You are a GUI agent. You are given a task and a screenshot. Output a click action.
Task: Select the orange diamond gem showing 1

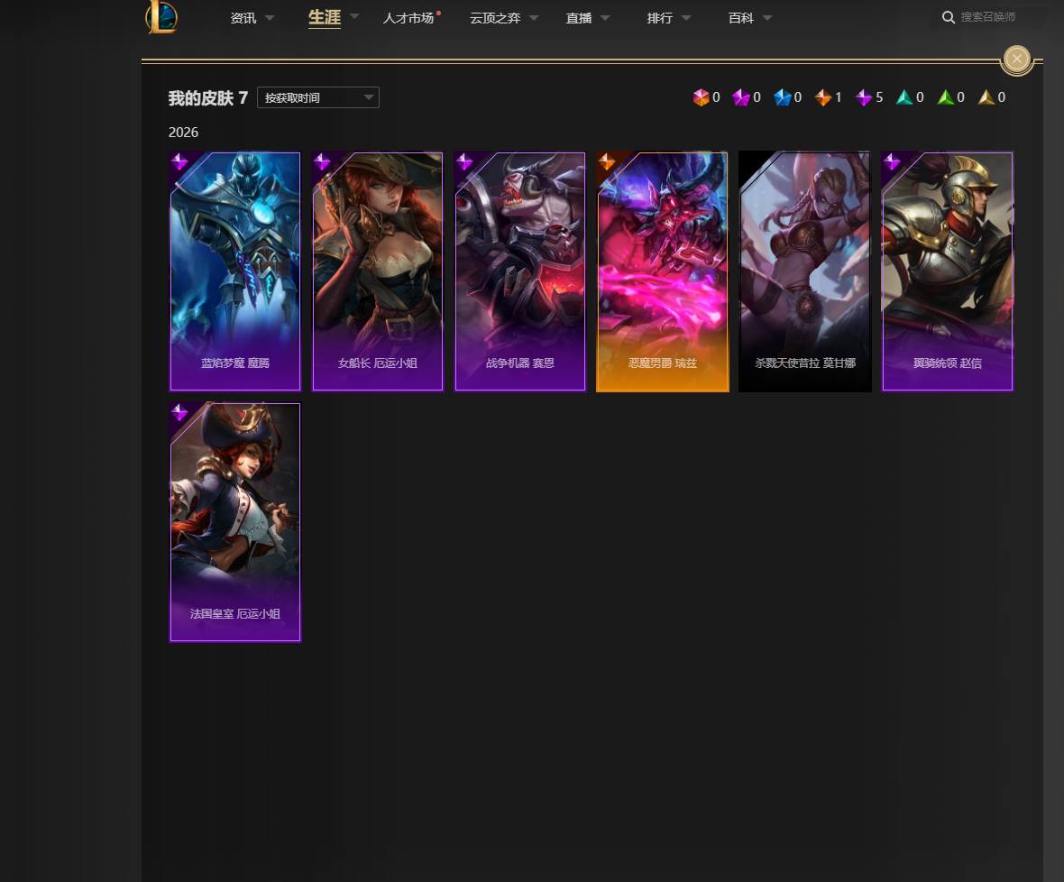coord(822,97)
